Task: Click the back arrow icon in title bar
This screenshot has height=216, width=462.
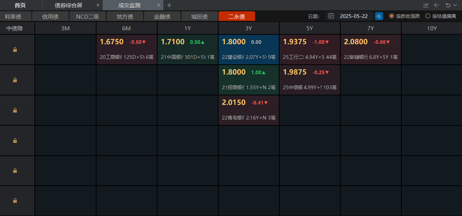Action: pos(436,5)
